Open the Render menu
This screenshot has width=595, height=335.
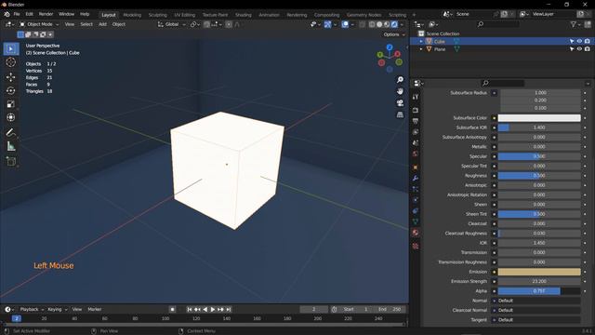pos(46,14)
